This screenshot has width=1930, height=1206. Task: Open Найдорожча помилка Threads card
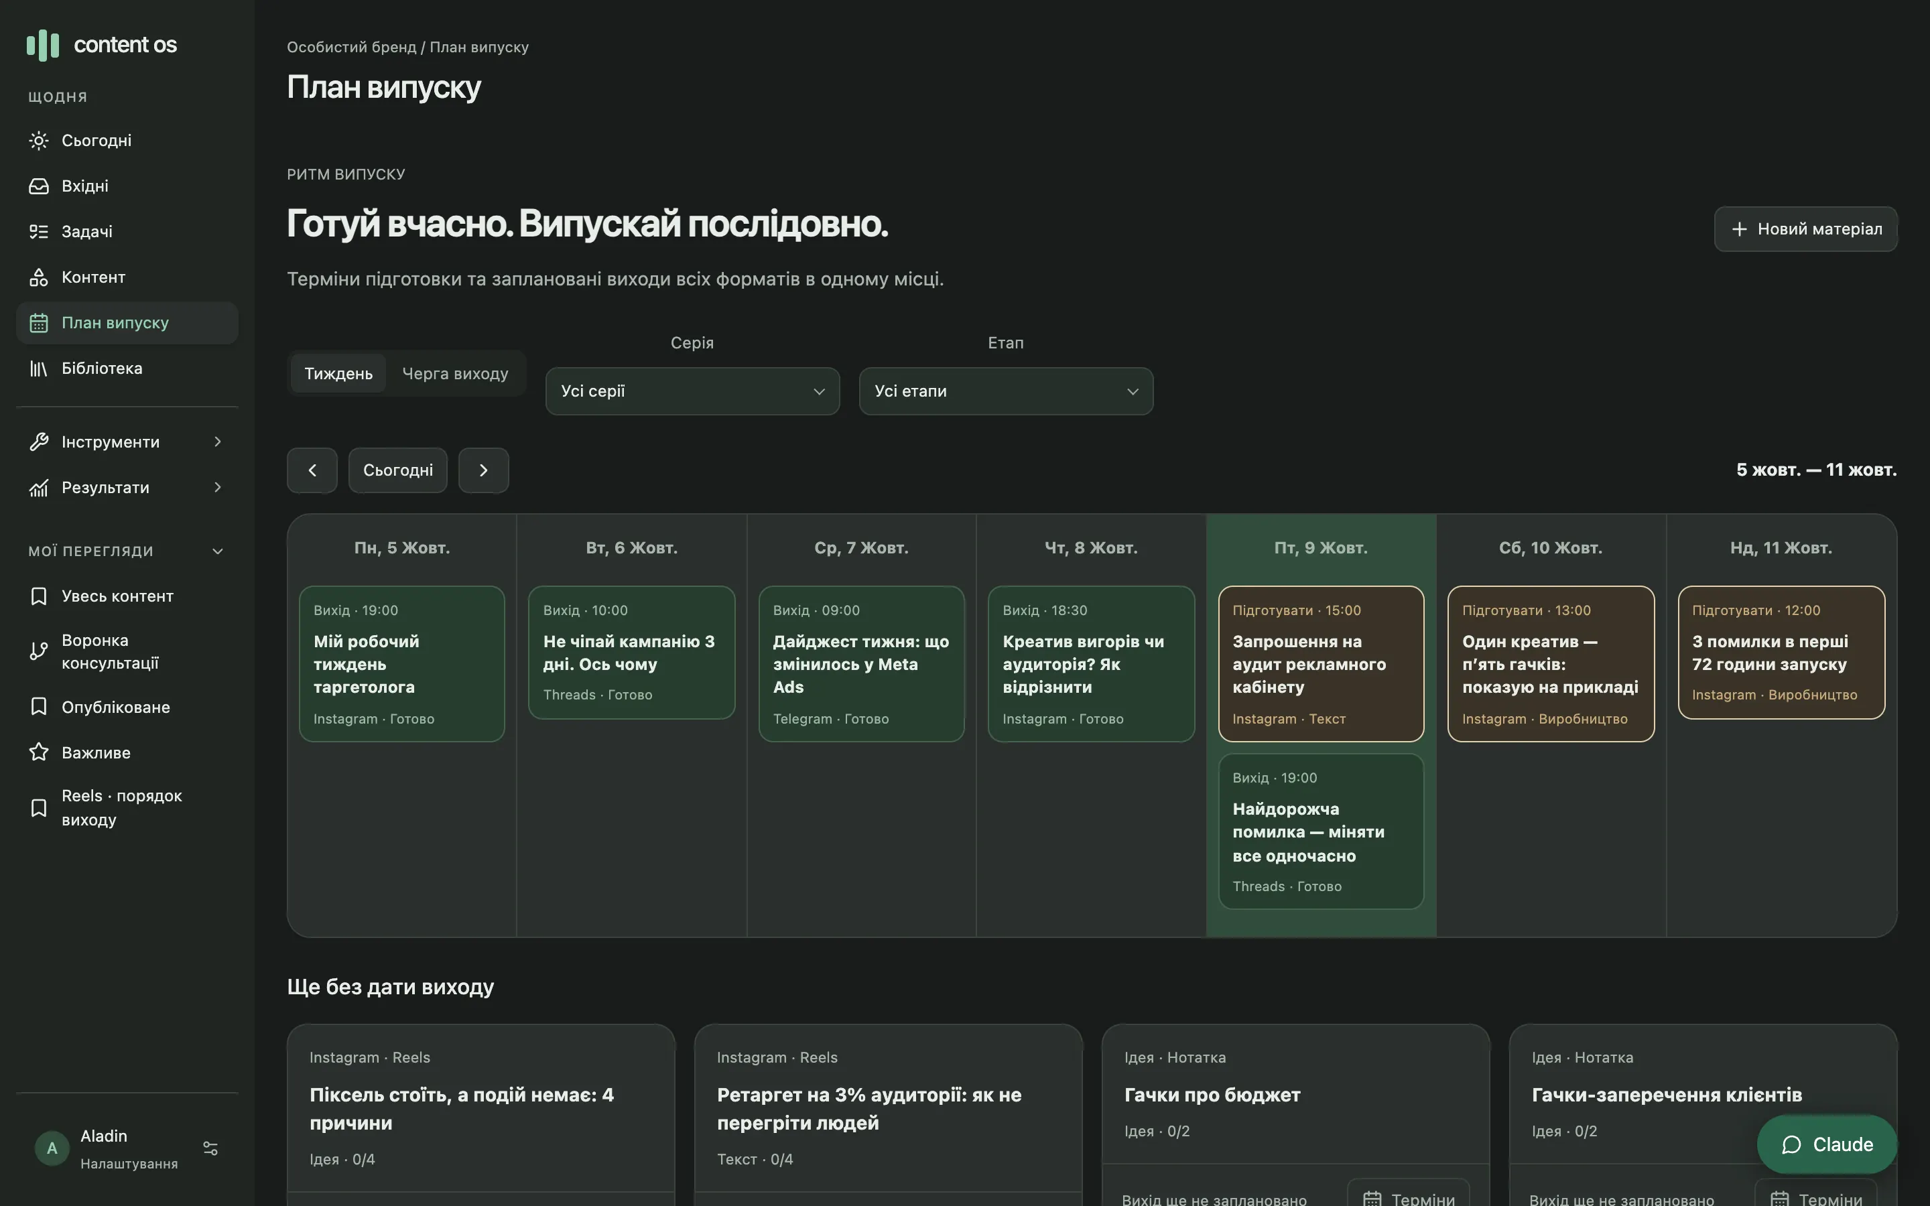pyautogui.click(x=1321, y=831)
